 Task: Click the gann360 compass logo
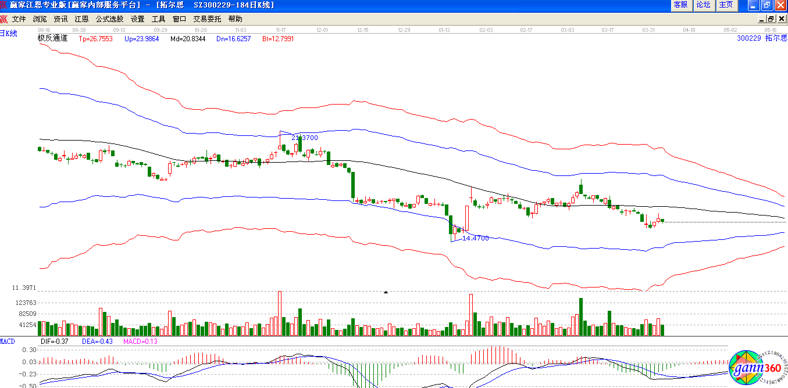(x=759, y=368)
